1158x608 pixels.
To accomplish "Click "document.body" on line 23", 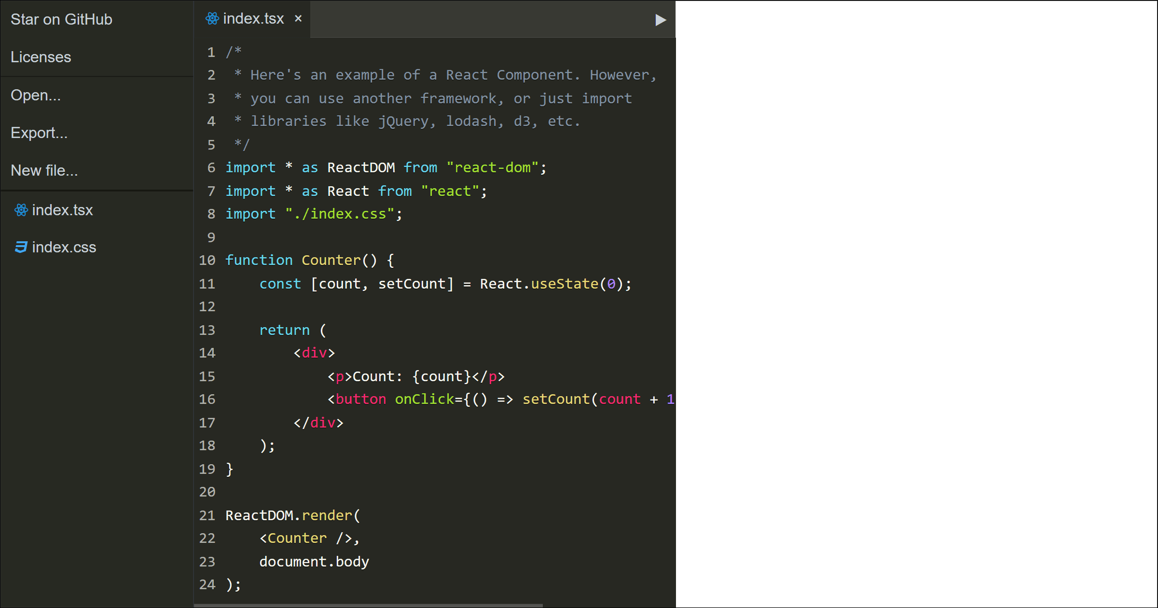I will tap(314, 562).
